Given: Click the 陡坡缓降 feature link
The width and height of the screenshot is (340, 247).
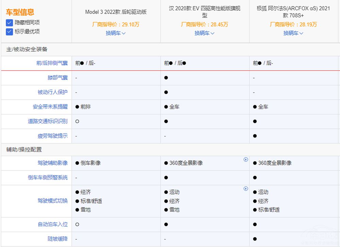Looking at the screenshot, I should click(57, 239).
